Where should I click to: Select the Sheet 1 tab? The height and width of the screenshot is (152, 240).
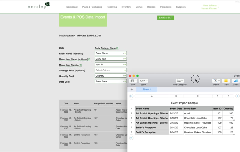coord(146,89)
